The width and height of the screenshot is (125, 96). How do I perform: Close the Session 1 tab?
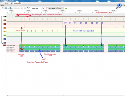20,3
